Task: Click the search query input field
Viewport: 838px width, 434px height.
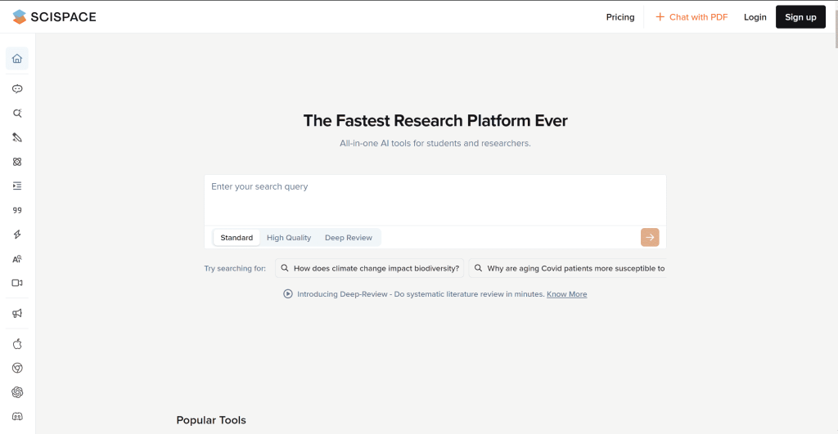Action: 434,199
